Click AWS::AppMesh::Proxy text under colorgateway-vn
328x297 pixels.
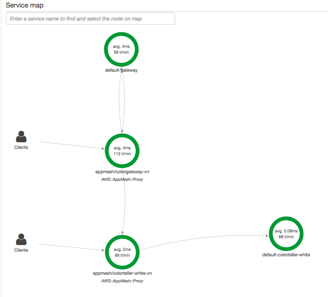click(122, 180)
